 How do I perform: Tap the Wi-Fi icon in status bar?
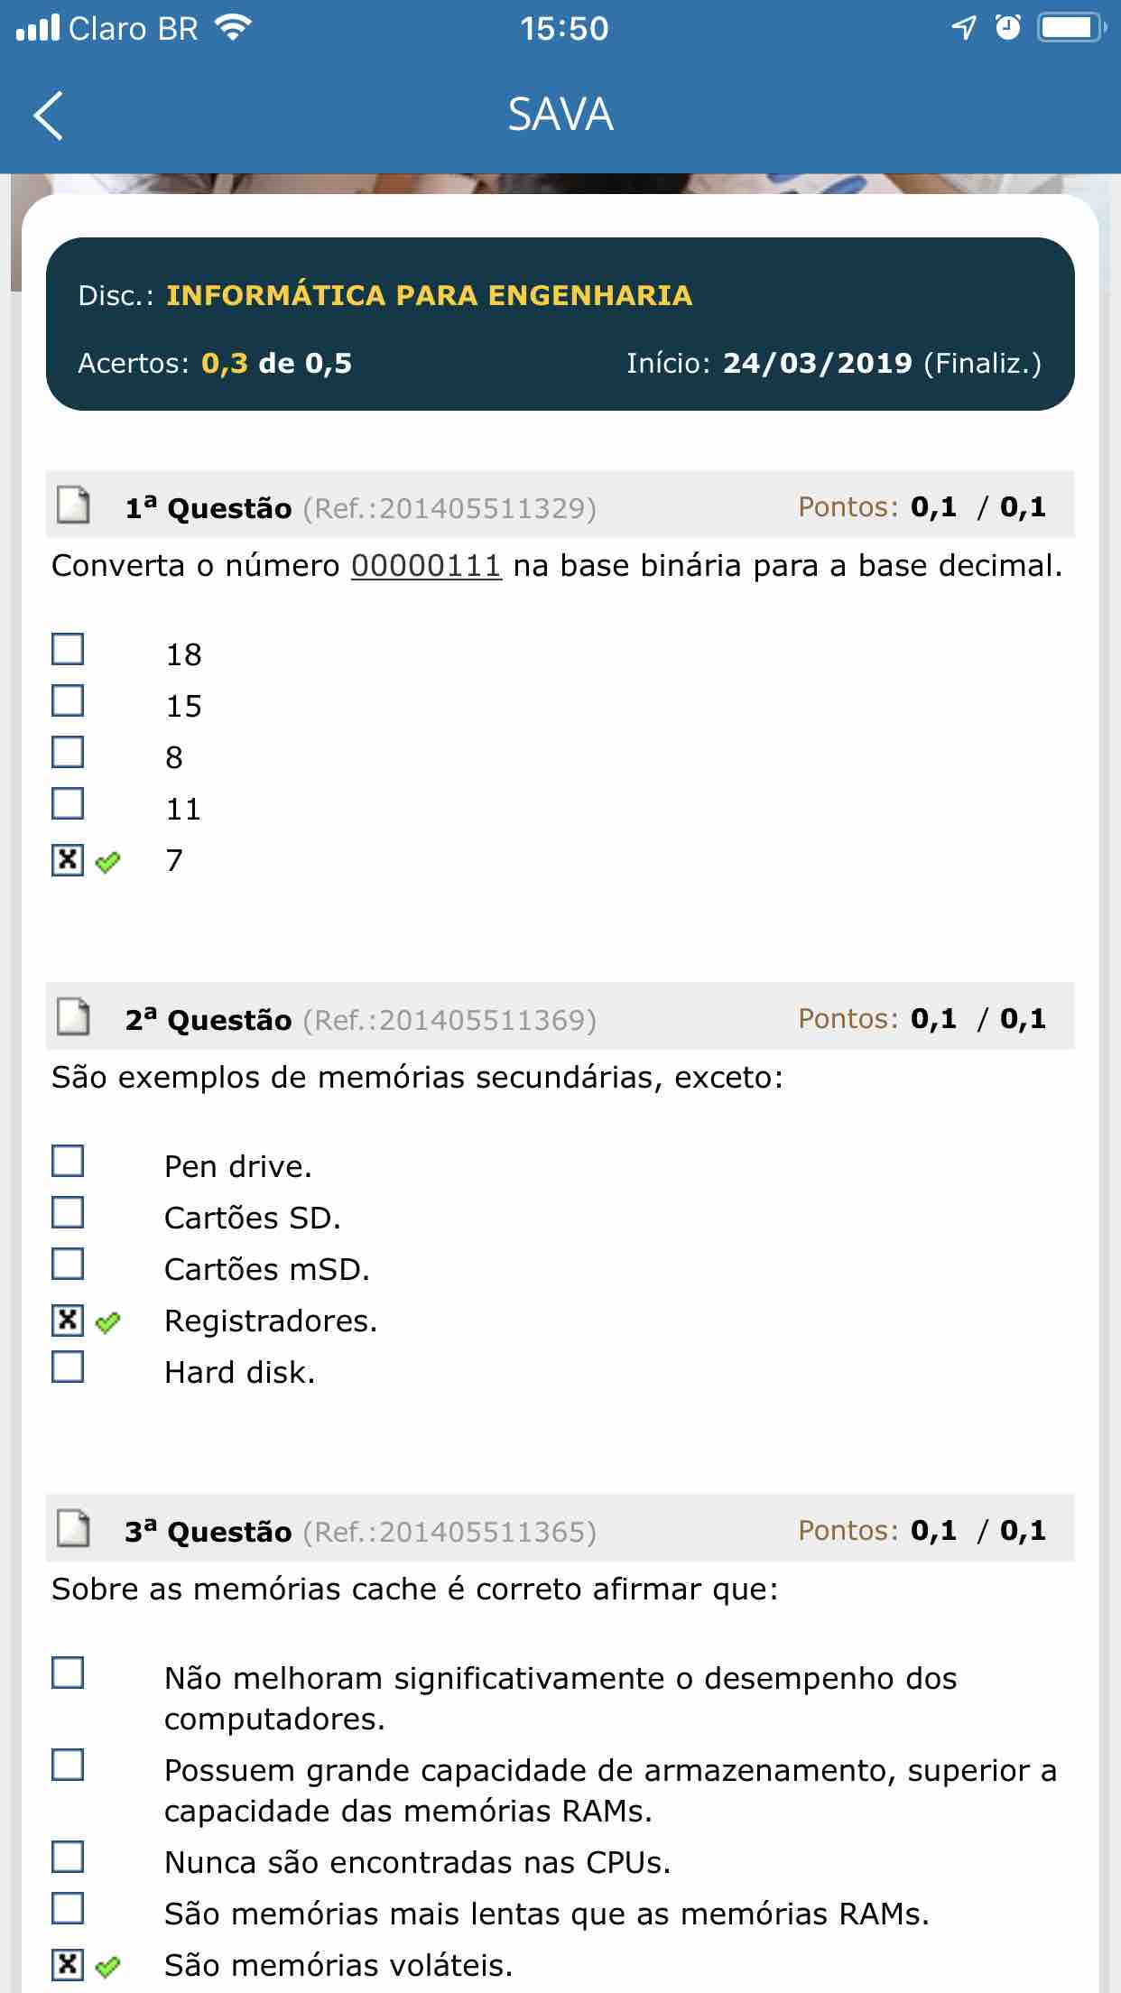(x=233, y=28)
